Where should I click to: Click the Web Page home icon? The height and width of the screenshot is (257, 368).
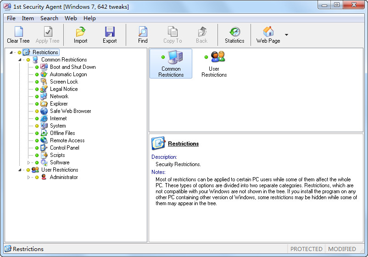pyautogui.click(x=268, y=32)
